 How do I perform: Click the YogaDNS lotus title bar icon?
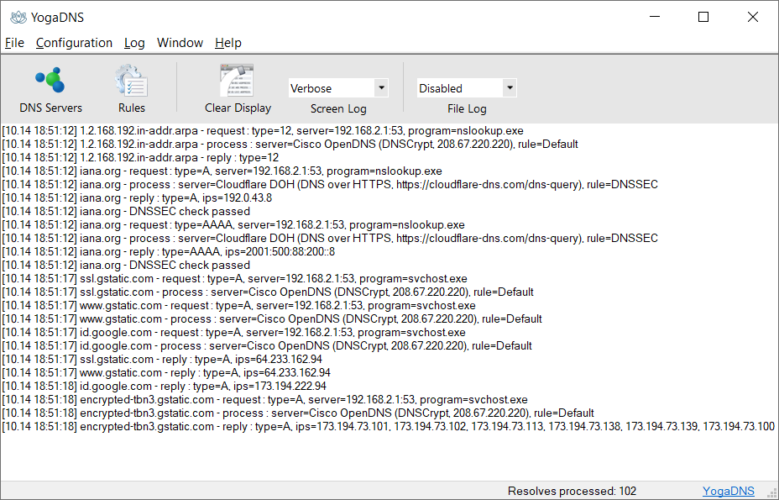tap(18, 18)
